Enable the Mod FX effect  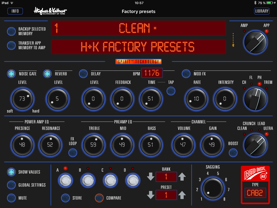(x=186, y=74)
